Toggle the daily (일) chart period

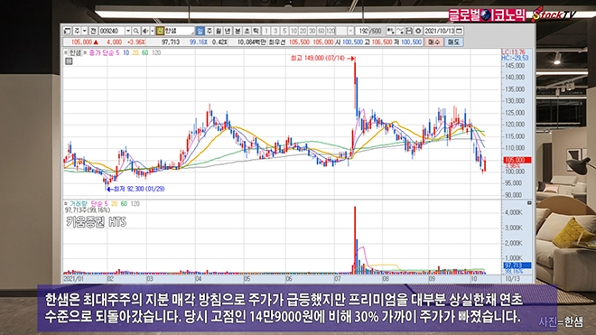(200, 31)
